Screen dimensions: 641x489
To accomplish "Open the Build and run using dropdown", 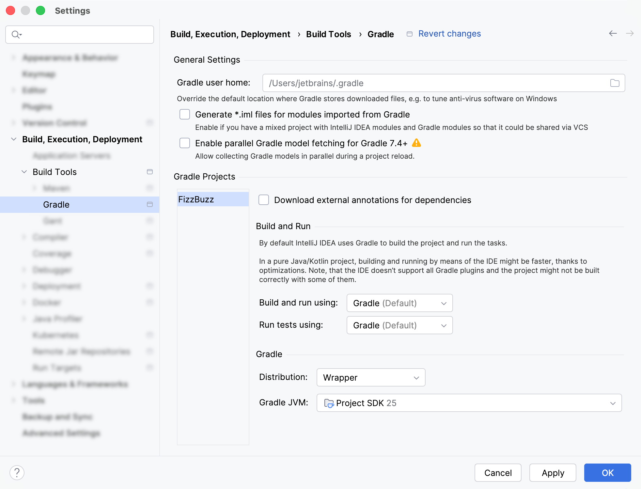I will coord(399,303).
